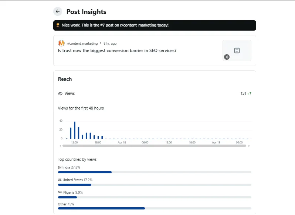Open the r/content_marketing subreddit link
This screenshot has width=295, height=215.
click(82, 44)
